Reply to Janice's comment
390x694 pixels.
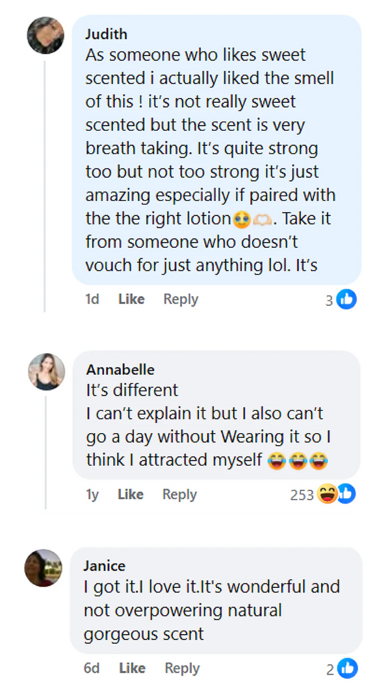182,668
